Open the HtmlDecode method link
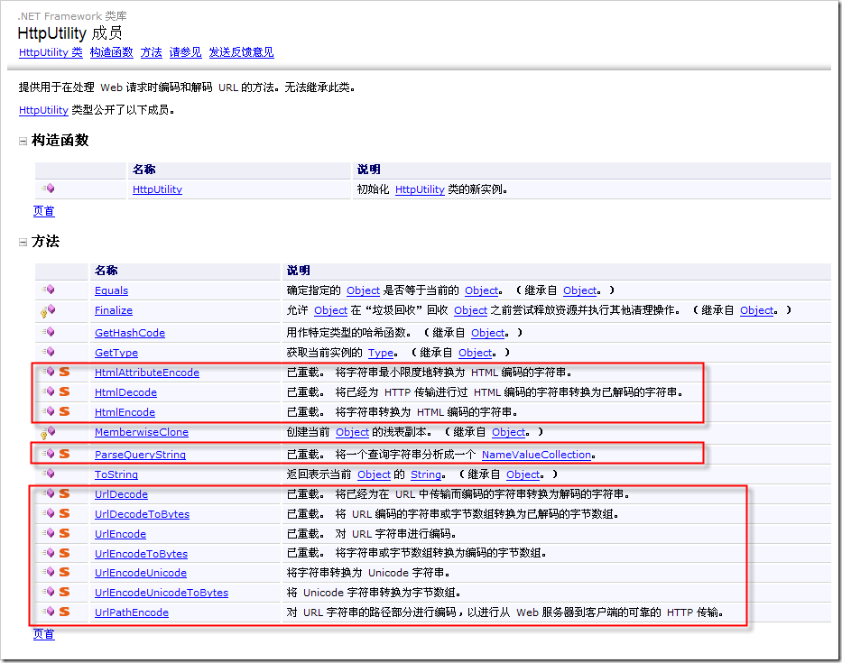The width and height of the screenshot is (842, 663). tap(125, 392)
